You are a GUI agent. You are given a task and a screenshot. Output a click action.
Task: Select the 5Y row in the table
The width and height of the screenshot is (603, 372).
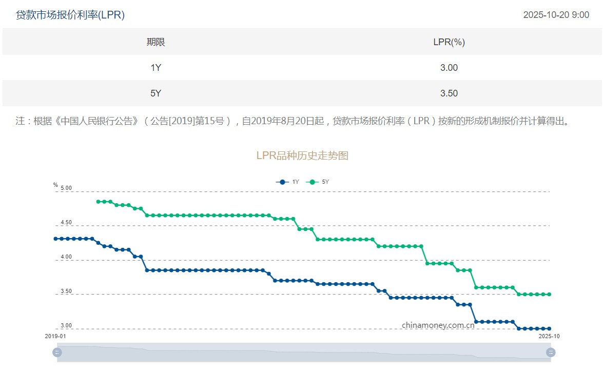tap(155, 93)
